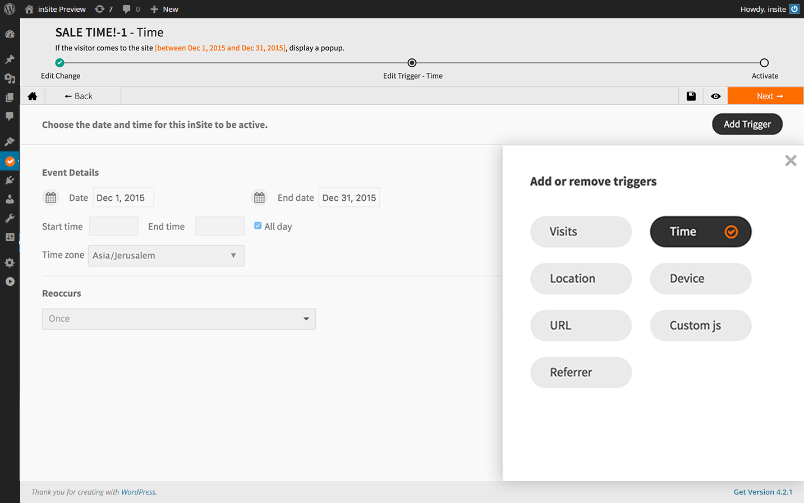This screenshot has width=804, height=503.
Task: Click the save disk icon
Action: 691,96
